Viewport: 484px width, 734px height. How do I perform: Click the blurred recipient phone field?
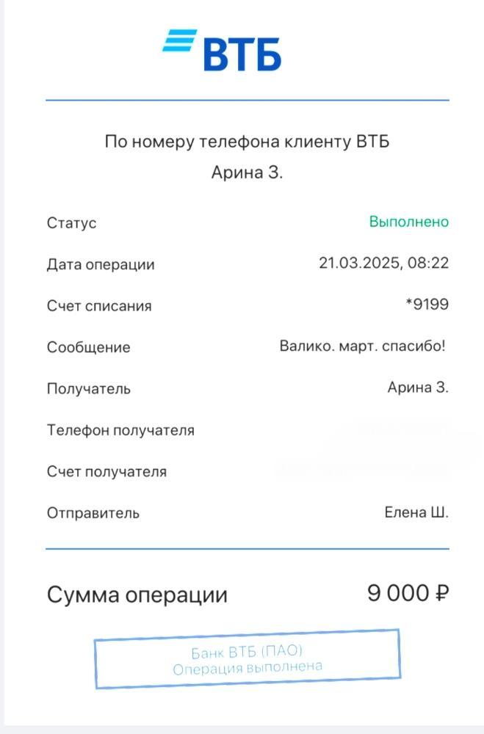coord(389,429)
